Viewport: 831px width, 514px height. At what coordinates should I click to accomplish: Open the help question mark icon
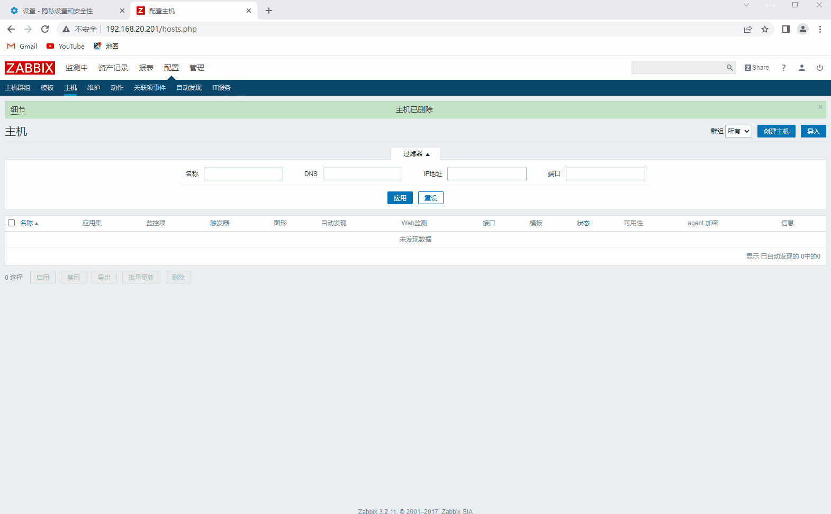pos(783,68)
